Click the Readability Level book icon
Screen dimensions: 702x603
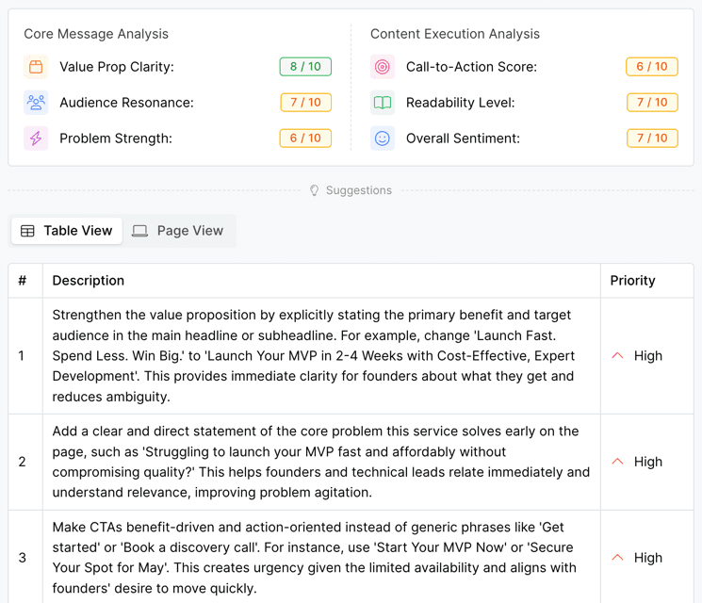coord(382,103)
